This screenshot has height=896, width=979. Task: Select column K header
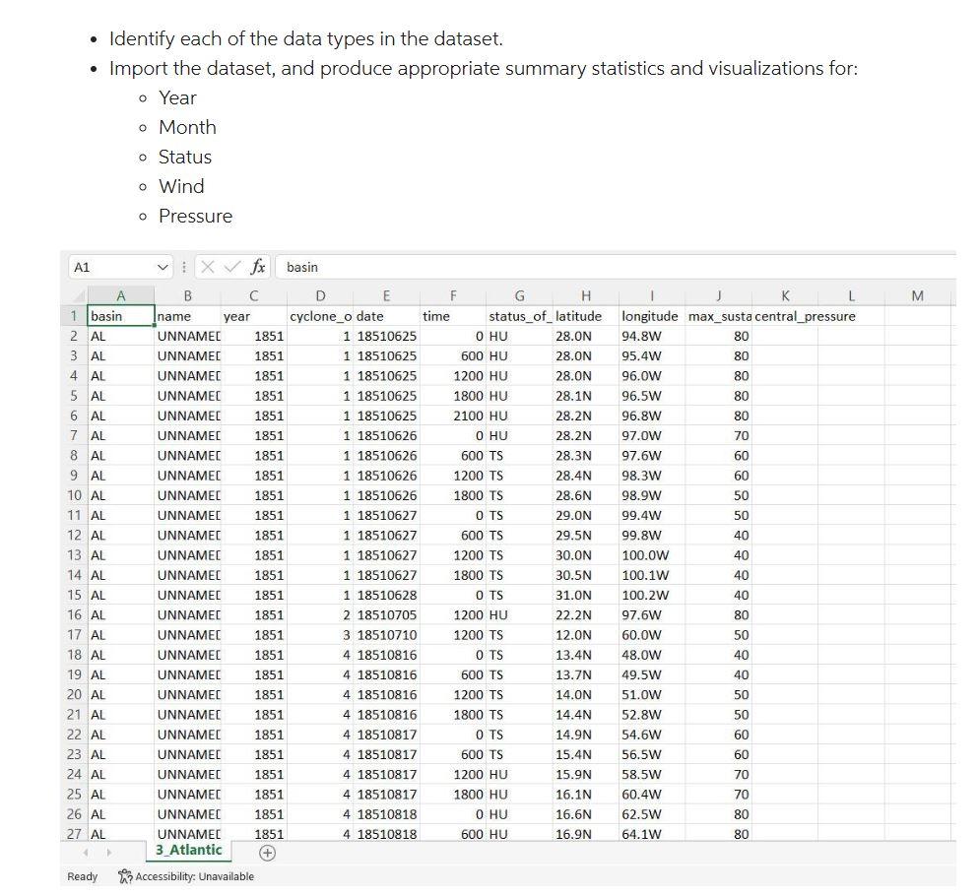(x=785, y=296)
